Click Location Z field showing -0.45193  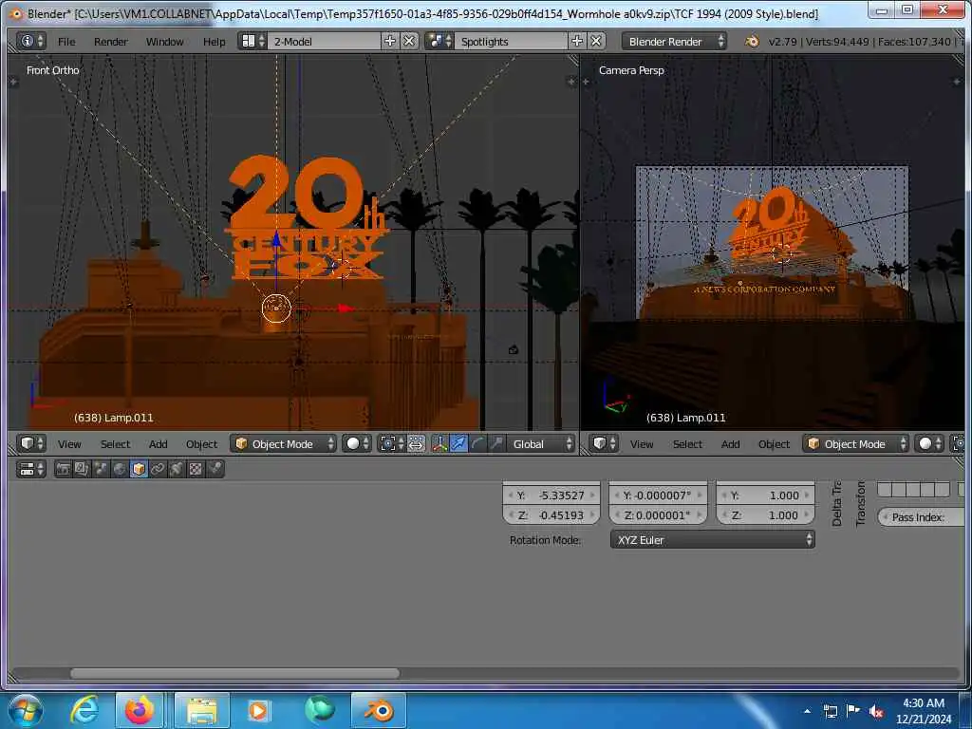pyautogui.click(x=551, y=515)
